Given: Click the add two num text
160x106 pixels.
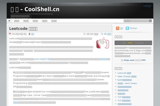Looking at the screenshot, I should coord(44,92).
